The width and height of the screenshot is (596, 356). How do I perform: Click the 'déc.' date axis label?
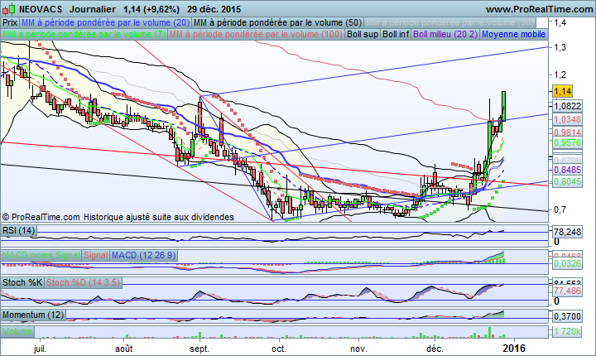[435, 349]
